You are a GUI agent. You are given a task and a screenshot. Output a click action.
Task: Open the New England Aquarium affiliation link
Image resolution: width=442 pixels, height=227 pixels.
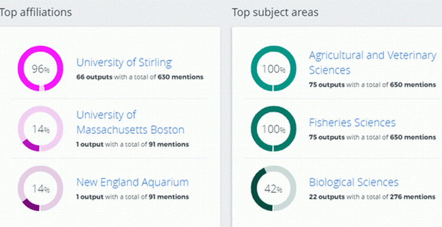(x=133, y=182)
